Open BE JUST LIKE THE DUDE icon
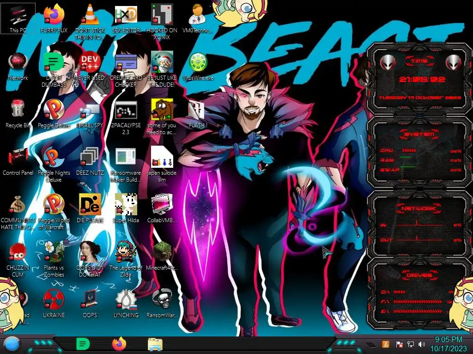Viewport: 473px width, 354px height. (162, 70)
